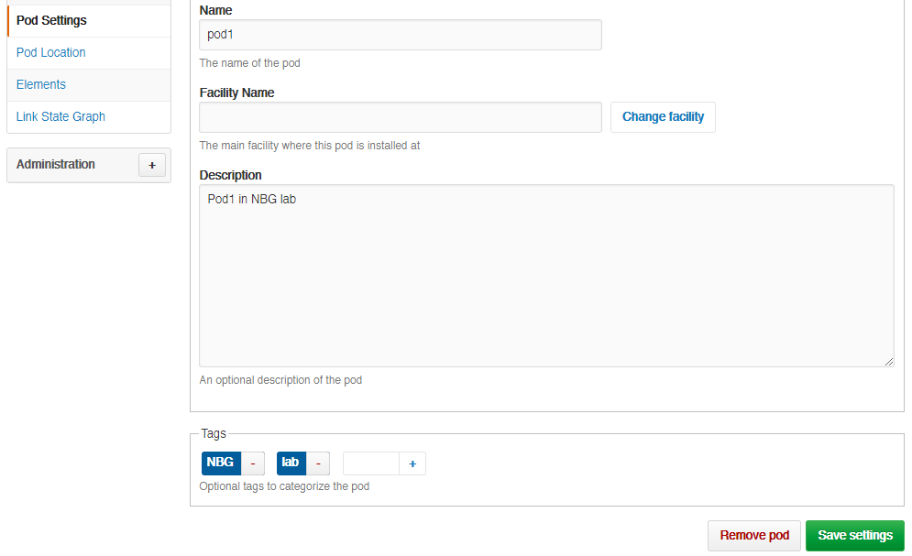Click the NBG tag label

click(x=221, y=463)
